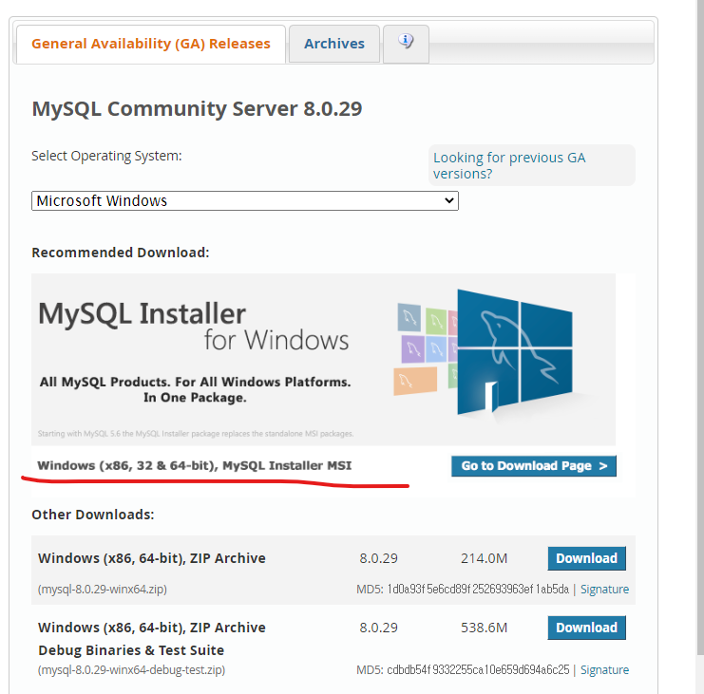Click the 'Debug Binaries & Test Suite' title
The width and height of the screenshot is (704, 694).
click(131, 650)
